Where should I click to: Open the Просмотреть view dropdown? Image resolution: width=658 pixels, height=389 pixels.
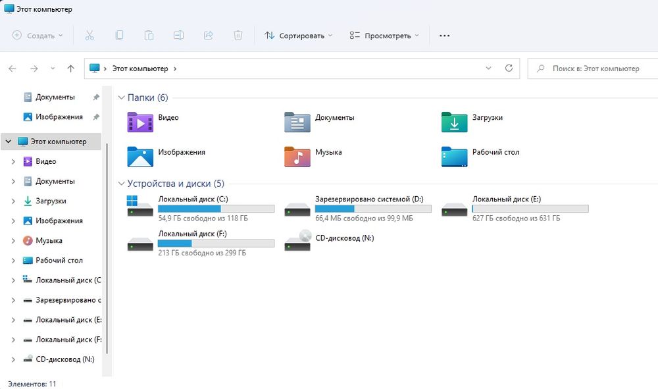(x=384, y=36)
